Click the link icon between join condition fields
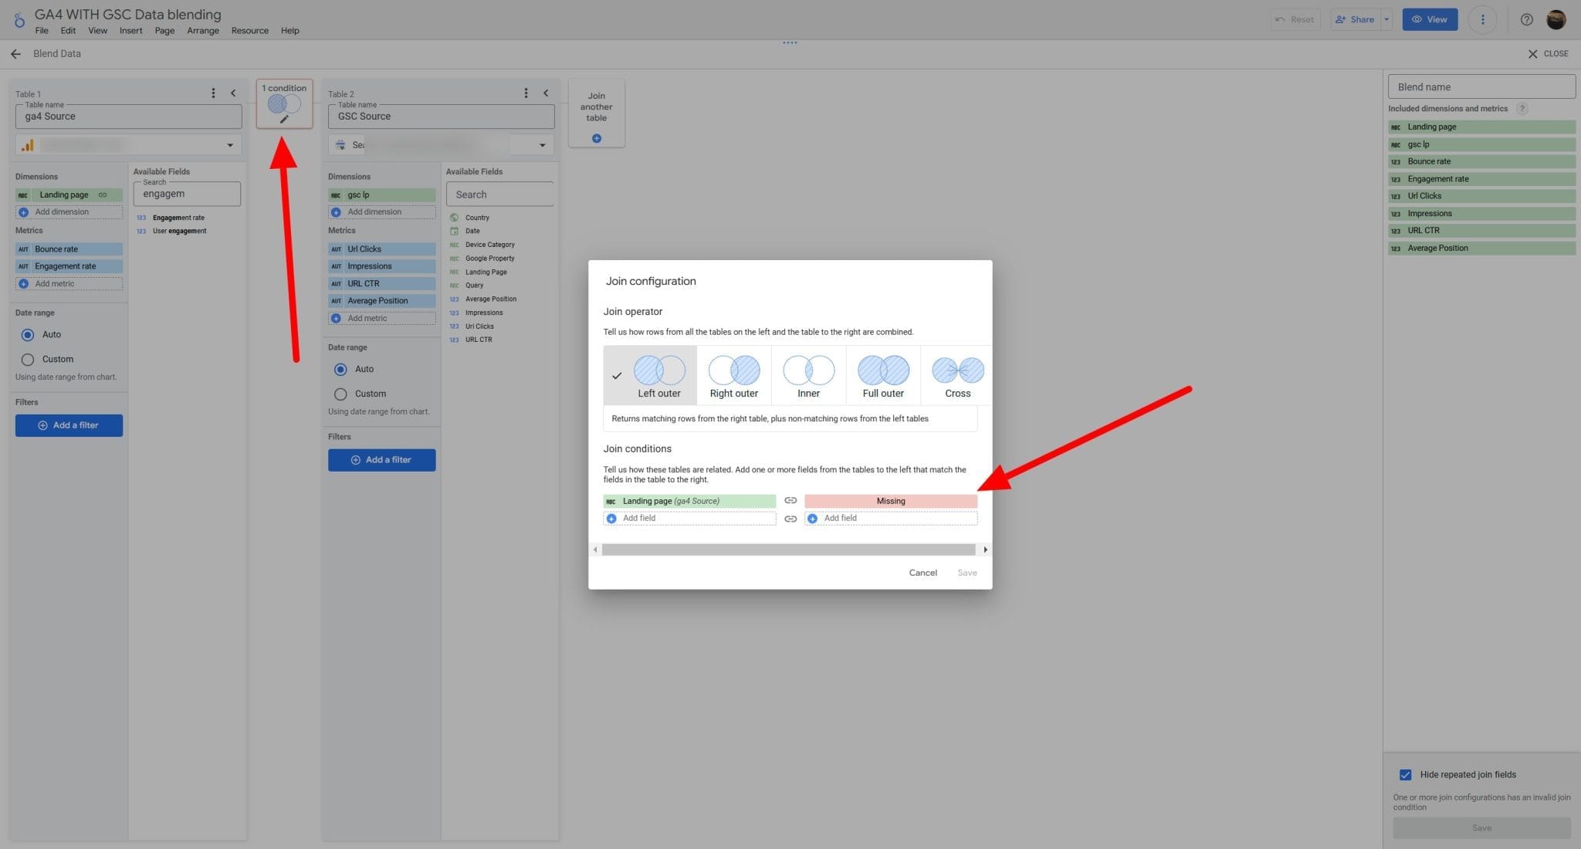 [x=790, y=500]
